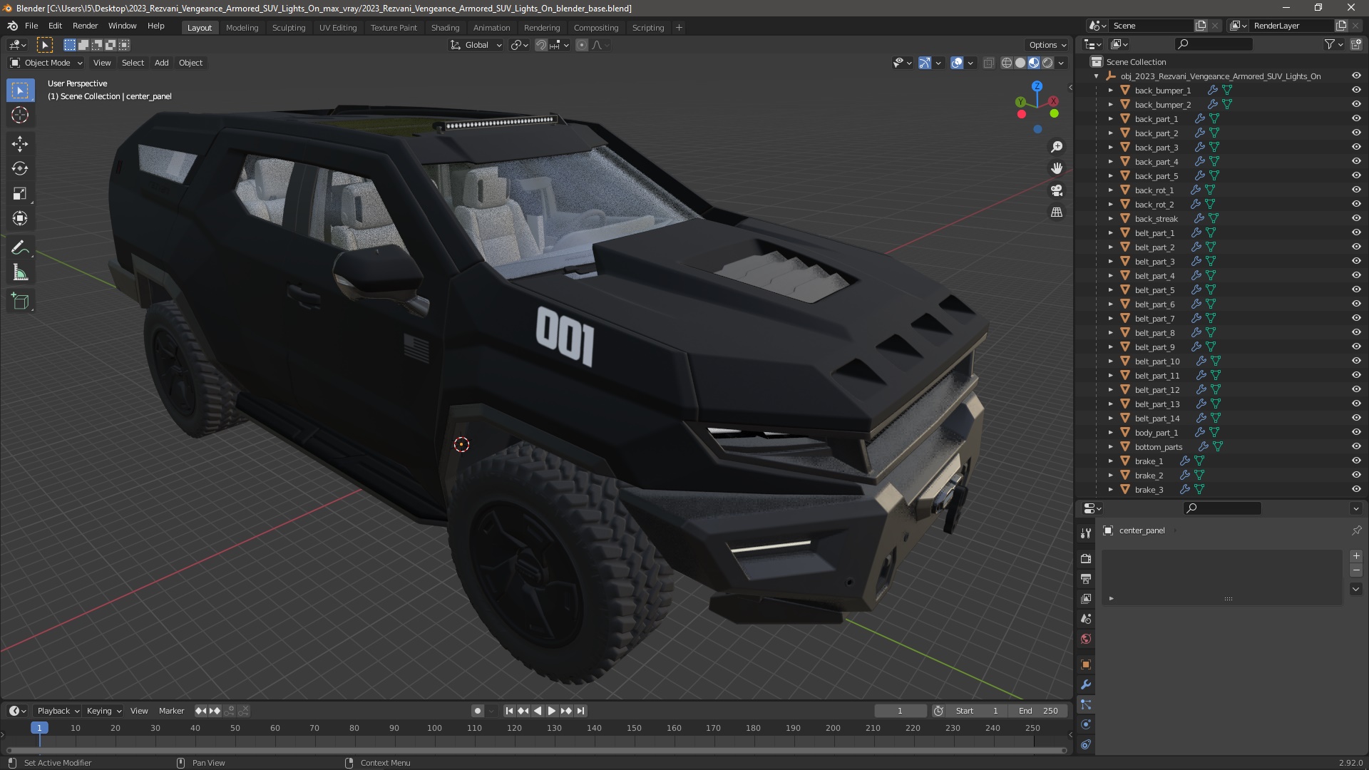Toggle auto keying record button
The image size is (1369, 770).
coord(478,711)
